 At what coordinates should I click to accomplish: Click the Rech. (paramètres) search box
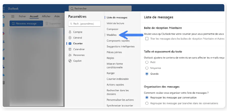click(x=84, y=24)
